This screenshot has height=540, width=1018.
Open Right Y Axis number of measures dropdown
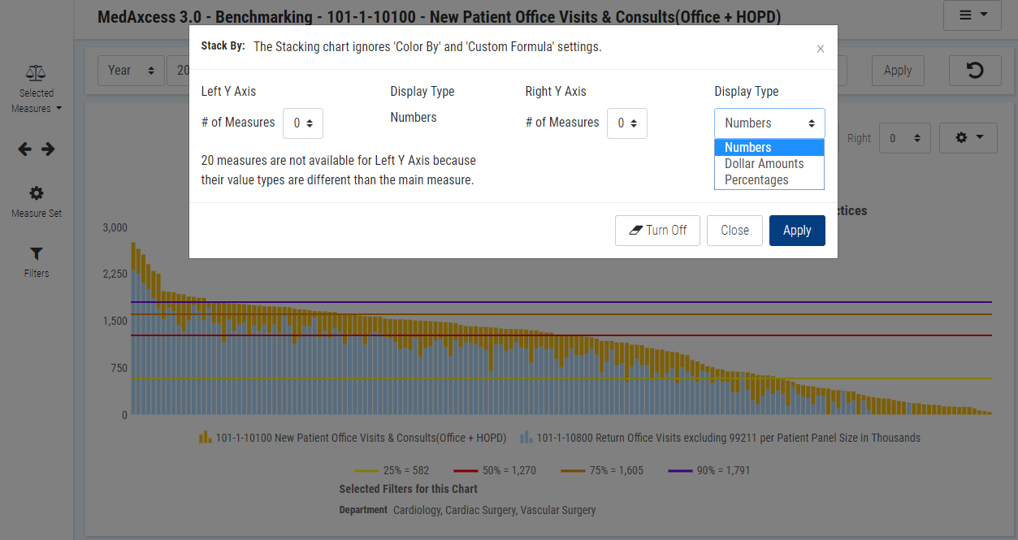pos(626,123)
